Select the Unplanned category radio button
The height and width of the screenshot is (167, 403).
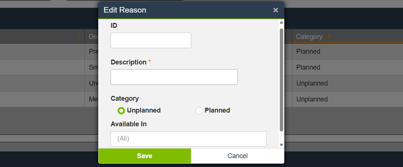121,111
